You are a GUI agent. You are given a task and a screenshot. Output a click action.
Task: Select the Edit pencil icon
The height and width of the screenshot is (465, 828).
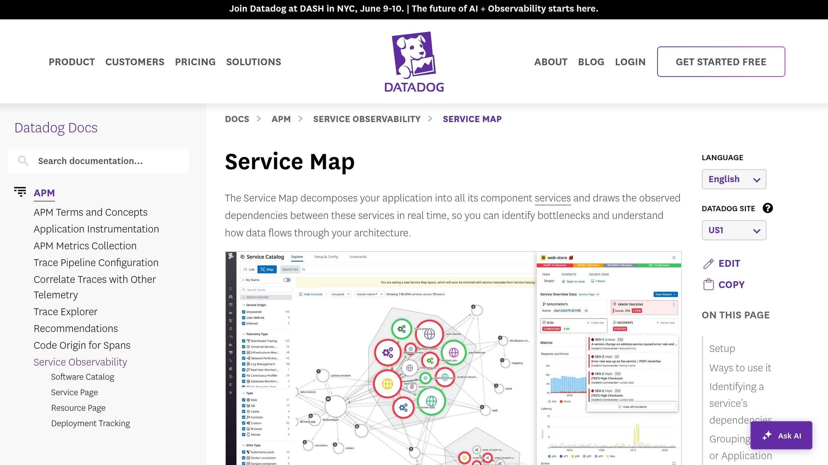pyautogui.click(x=708, y=263)
